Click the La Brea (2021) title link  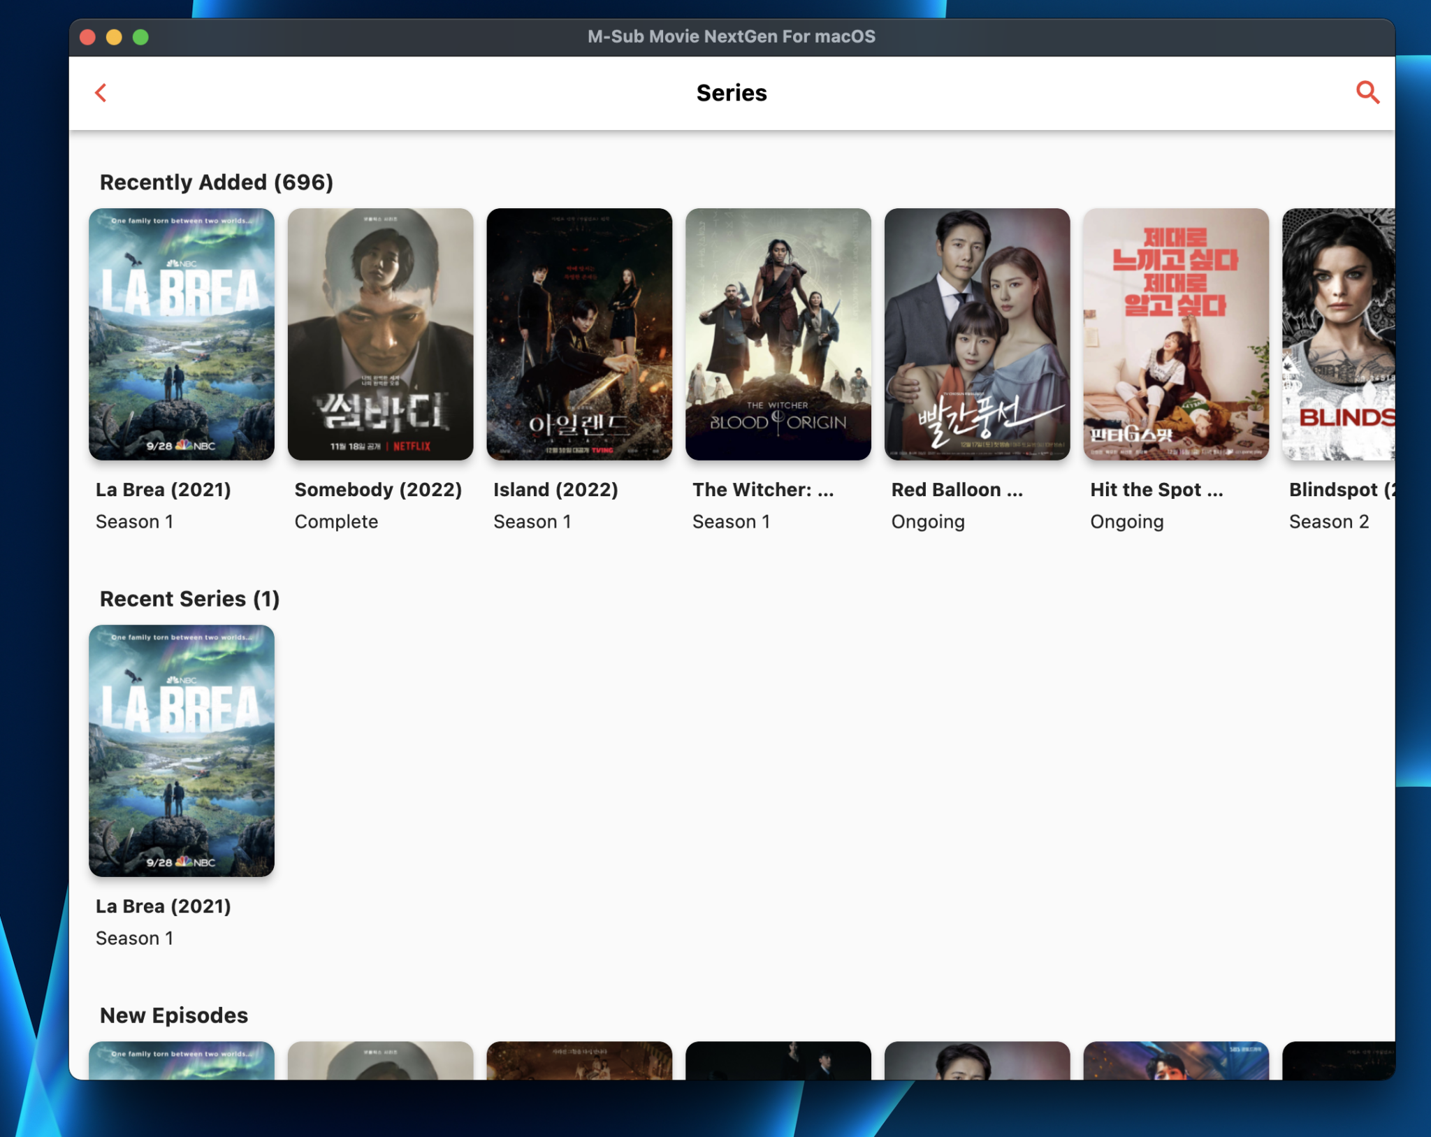coord(164,489)
